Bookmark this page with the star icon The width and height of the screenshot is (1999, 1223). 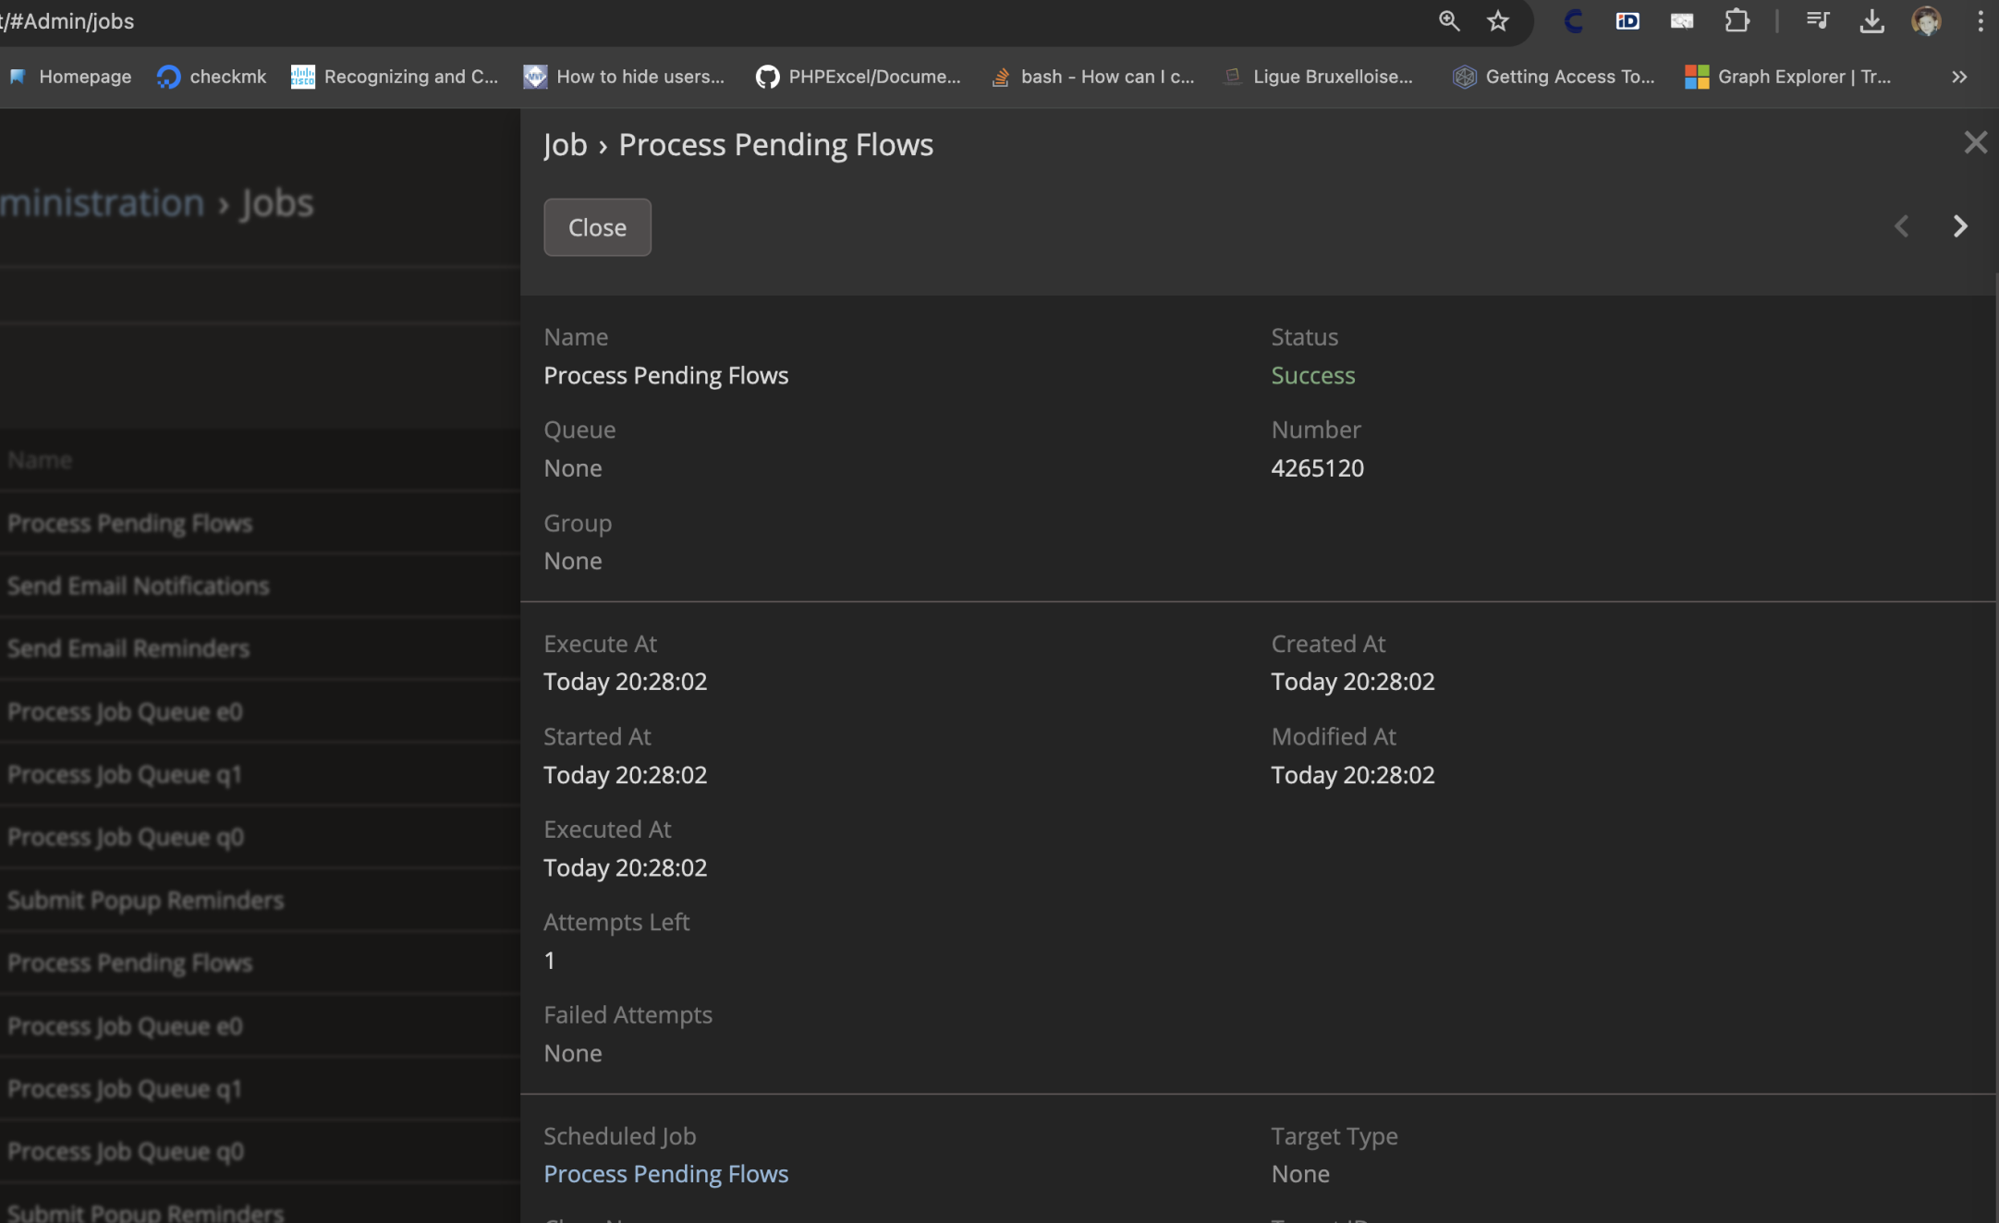click(x=1498, y=20)
